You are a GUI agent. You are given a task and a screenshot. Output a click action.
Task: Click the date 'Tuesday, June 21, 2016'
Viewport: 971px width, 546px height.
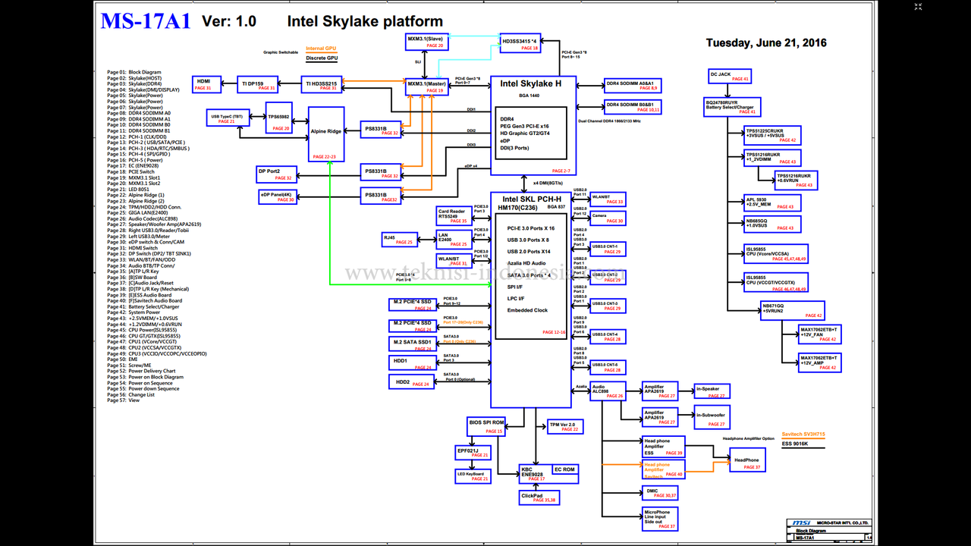point(766,42)
